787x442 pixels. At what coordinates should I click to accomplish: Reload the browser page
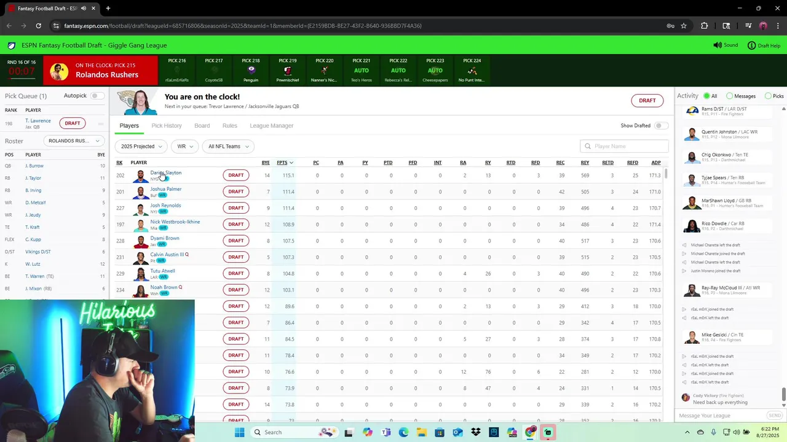[x=38, y=26]
